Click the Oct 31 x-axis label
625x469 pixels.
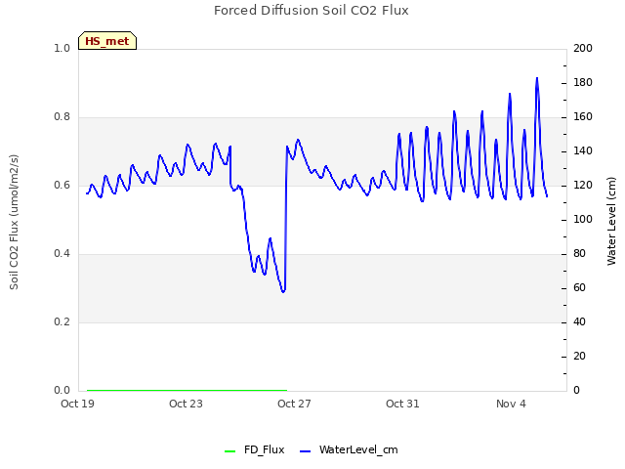tap(402, 404)
